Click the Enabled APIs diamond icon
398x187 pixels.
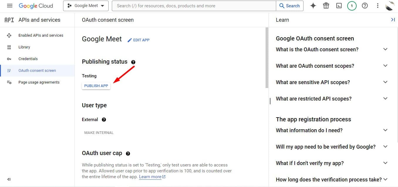9,35
